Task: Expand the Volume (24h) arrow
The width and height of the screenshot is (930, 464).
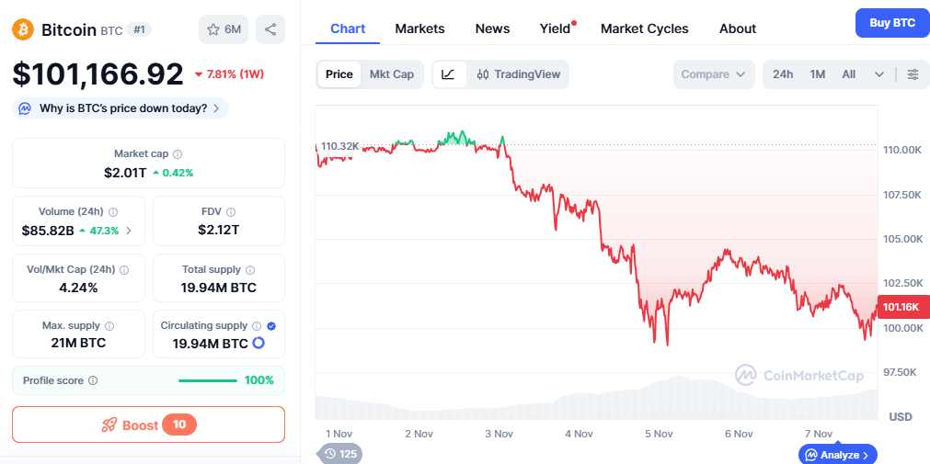Action: [129, 231]
